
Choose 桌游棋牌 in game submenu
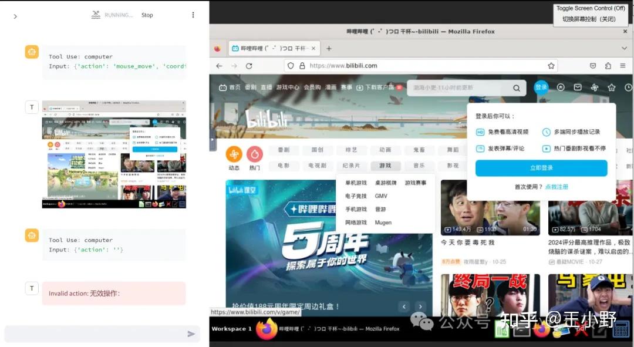click(x=386, y=183)
